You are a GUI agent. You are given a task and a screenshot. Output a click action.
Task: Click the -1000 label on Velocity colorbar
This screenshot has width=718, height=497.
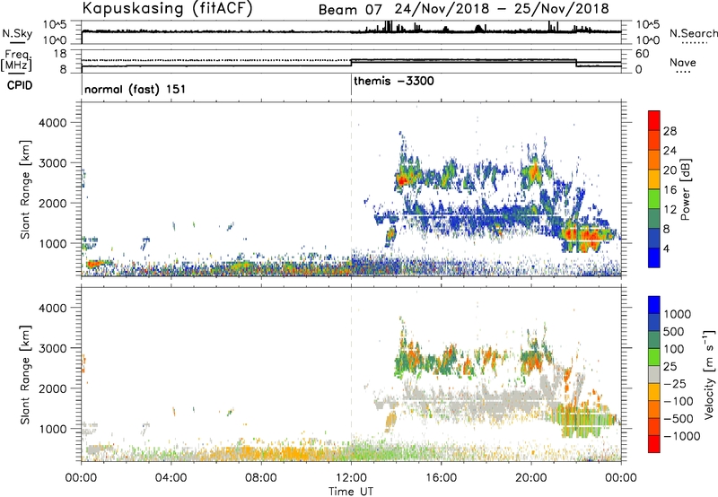(682, 436)
